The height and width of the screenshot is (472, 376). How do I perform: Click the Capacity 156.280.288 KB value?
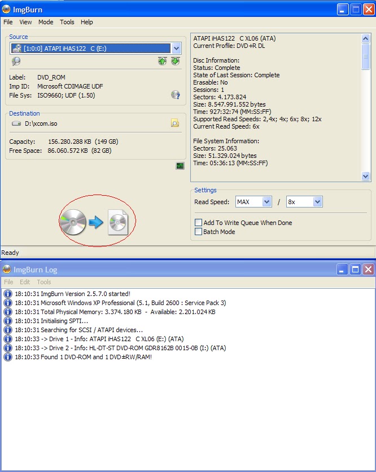pyautogui.click(x=83, y=142)
